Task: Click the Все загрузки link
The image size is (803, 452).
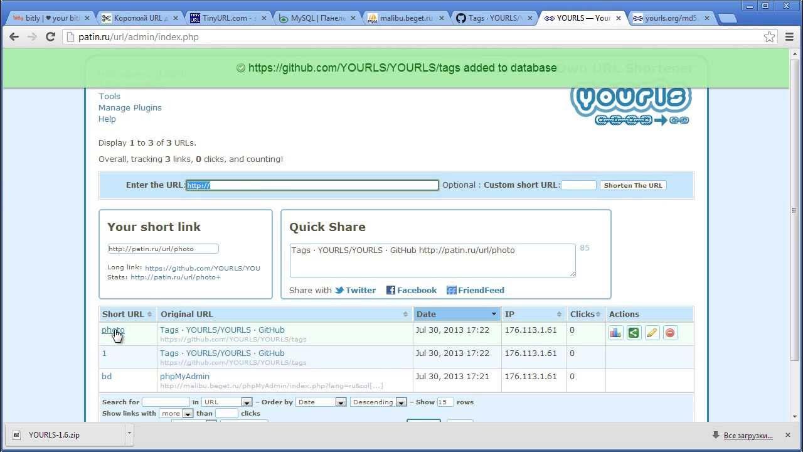Action: [x=748, y=435]
